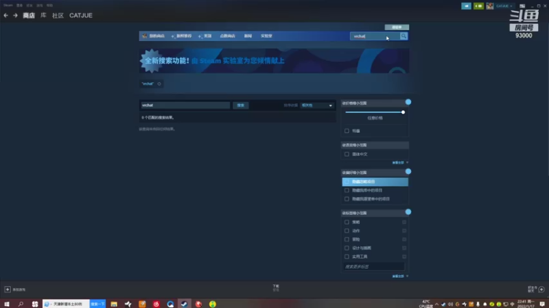Go forward with the right arrow

(x=15, y=15)
